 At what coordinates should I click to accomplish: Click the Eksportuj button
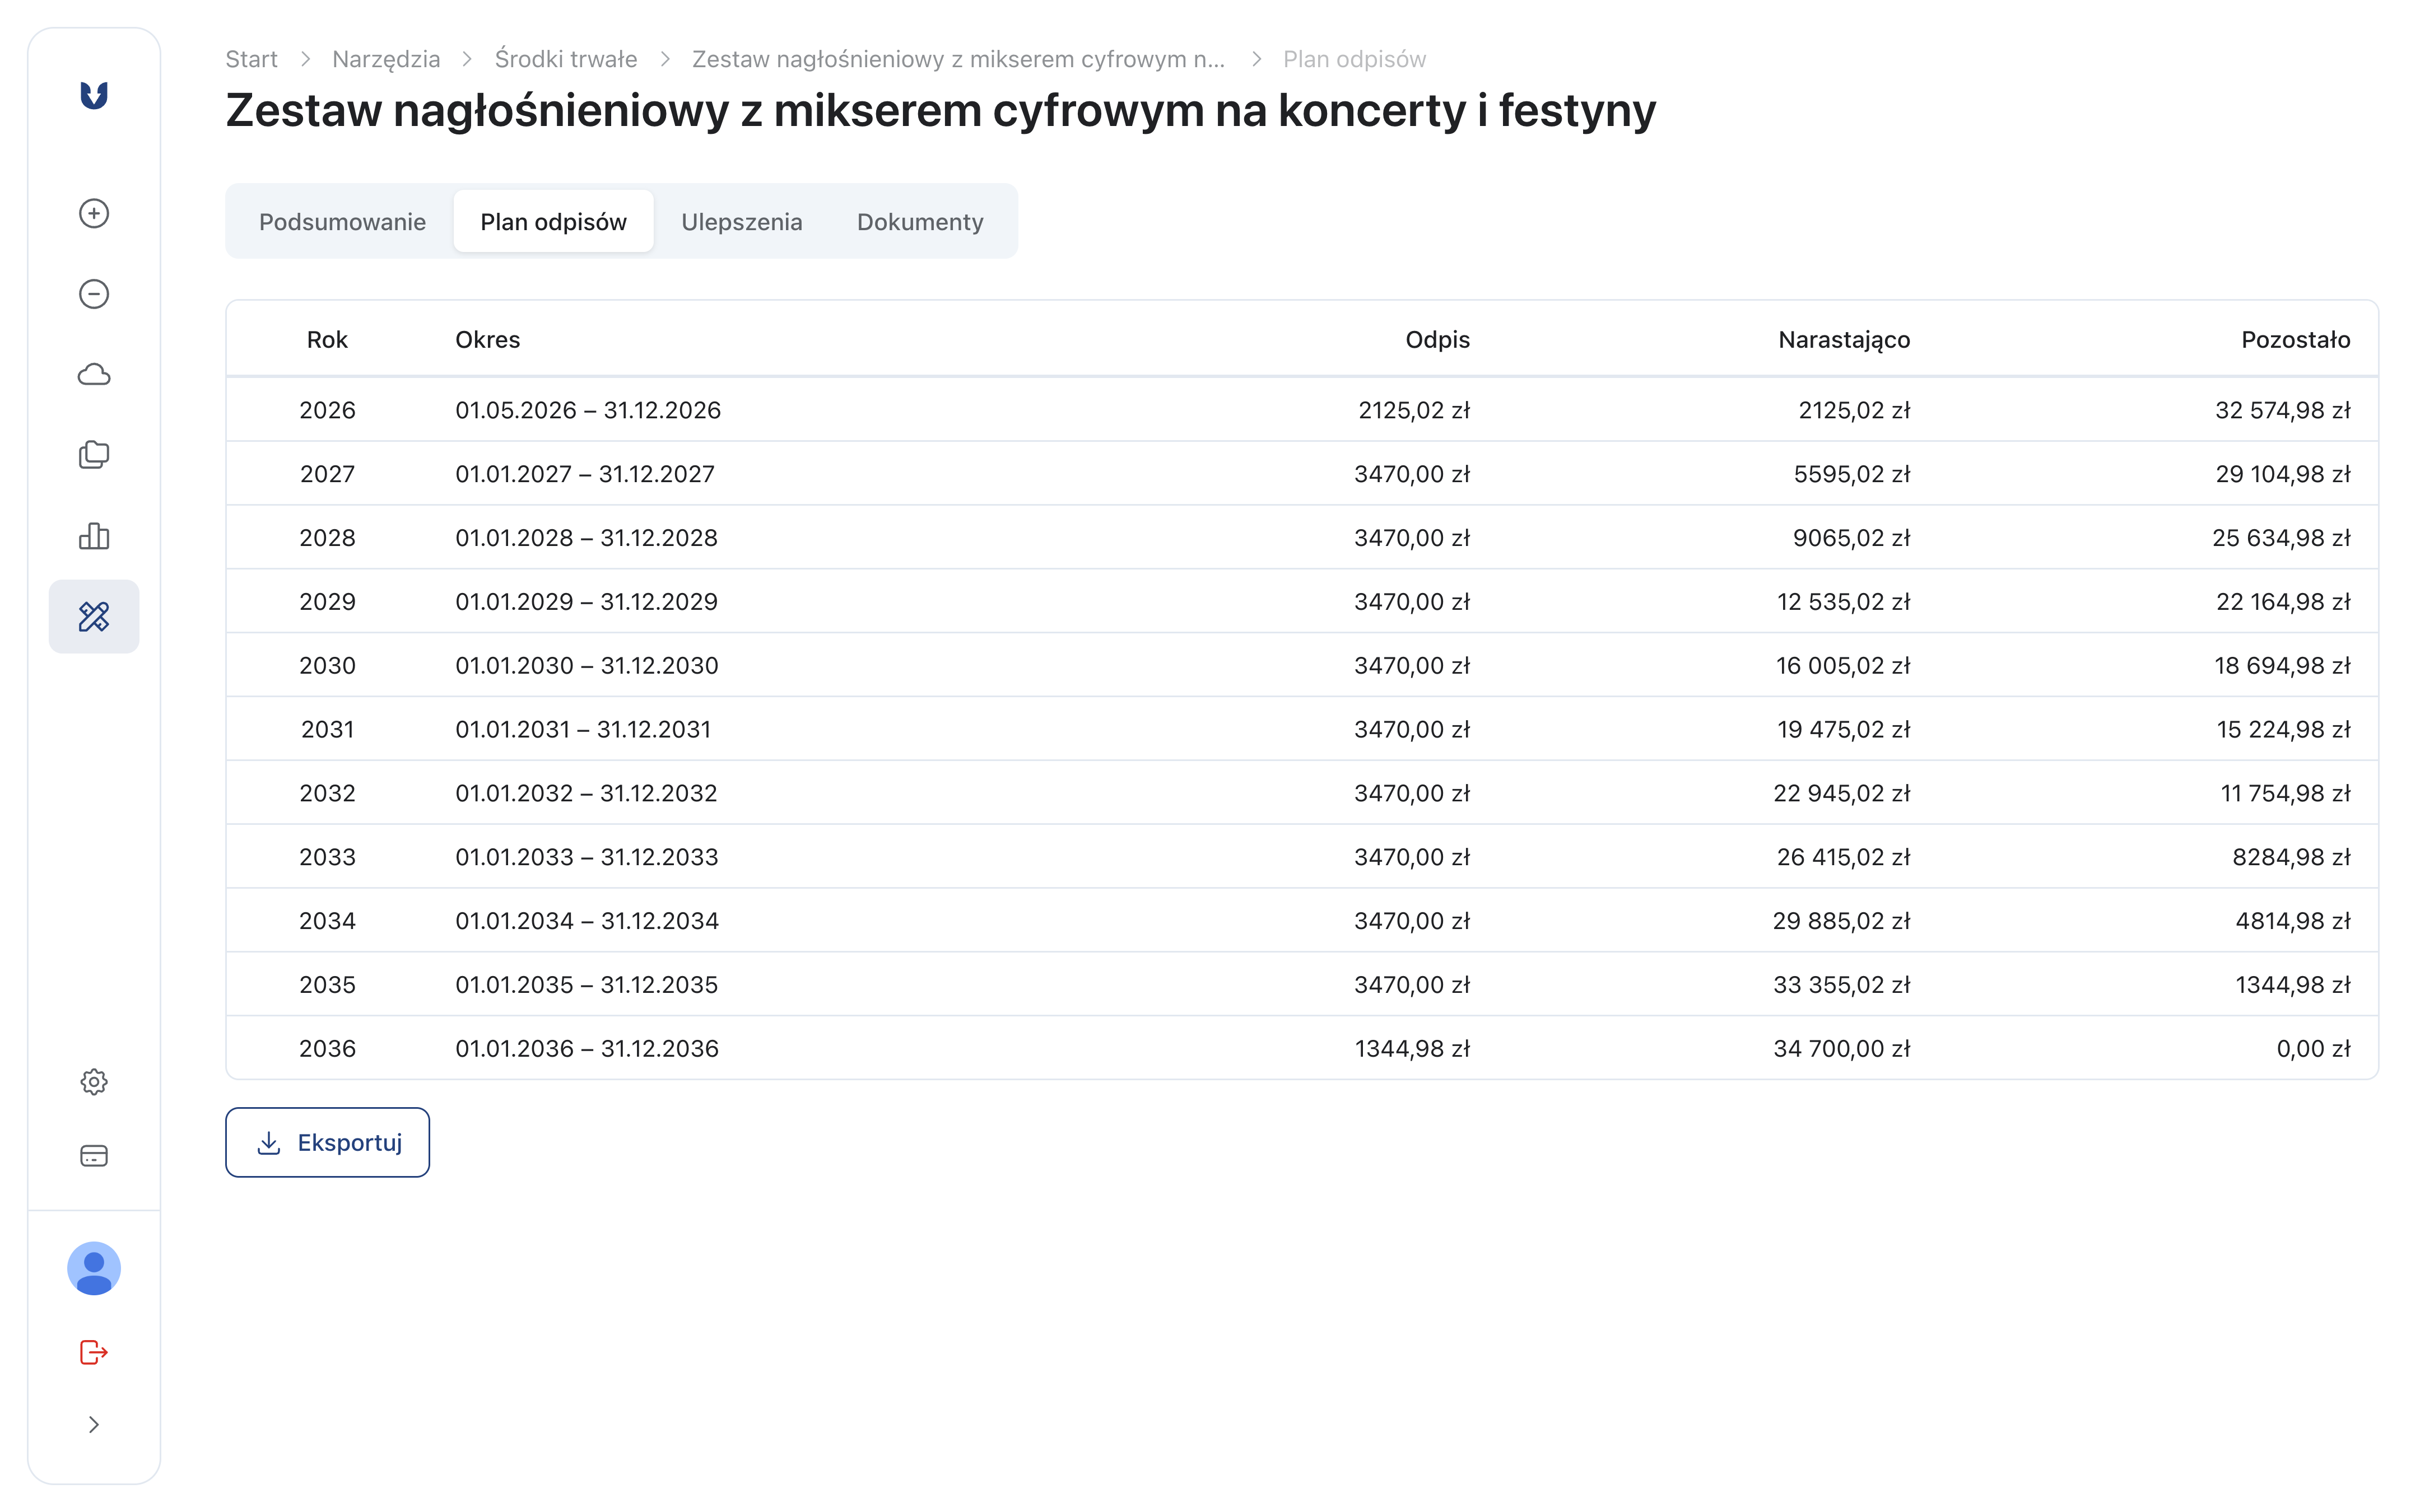click(x=327, y=1142)
